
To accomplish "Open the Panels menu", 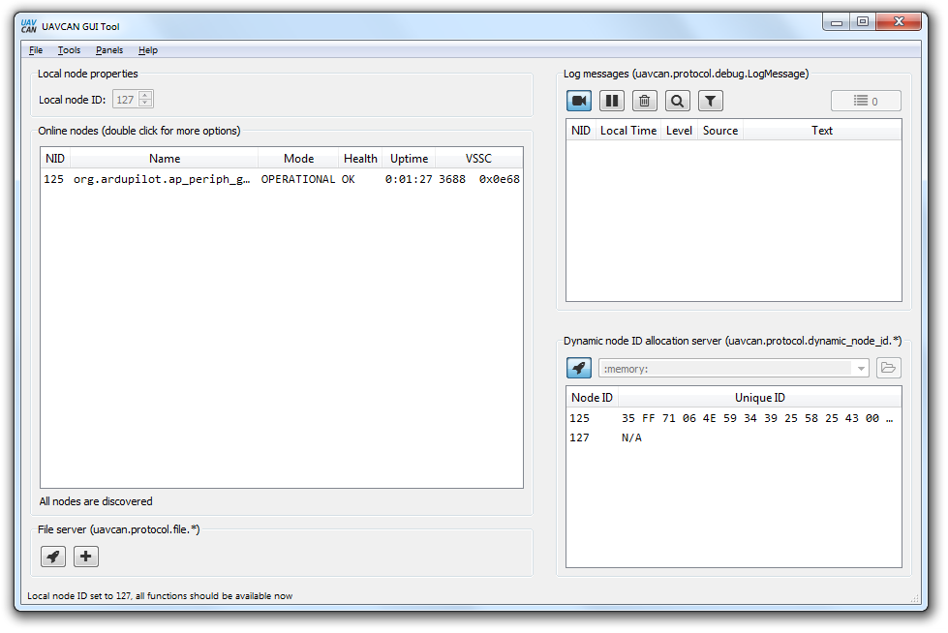I will click(109, 50).
